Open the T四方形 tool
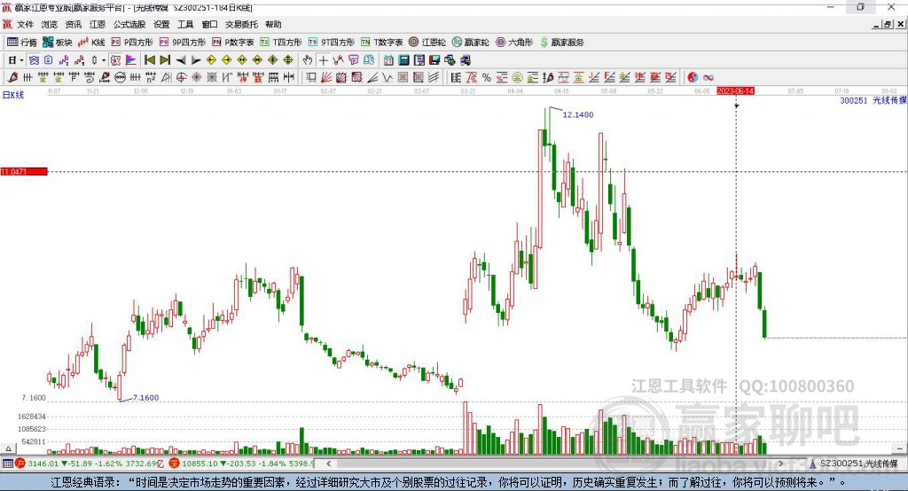The image size is (908, 491). [x=281, y=43]
